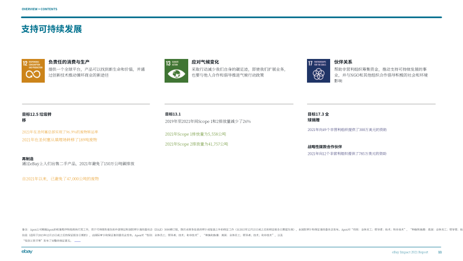
Task: Select the 12个非营利组织 785万美元 line
Action: (347, 154)
